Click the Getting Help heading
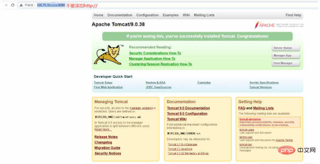The image size is (320, 164). tap(250, 102)
